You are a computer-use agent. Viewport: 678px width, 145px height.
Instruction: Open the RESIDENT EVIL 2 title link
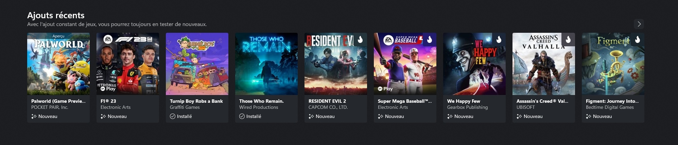[x=327, y=101]
